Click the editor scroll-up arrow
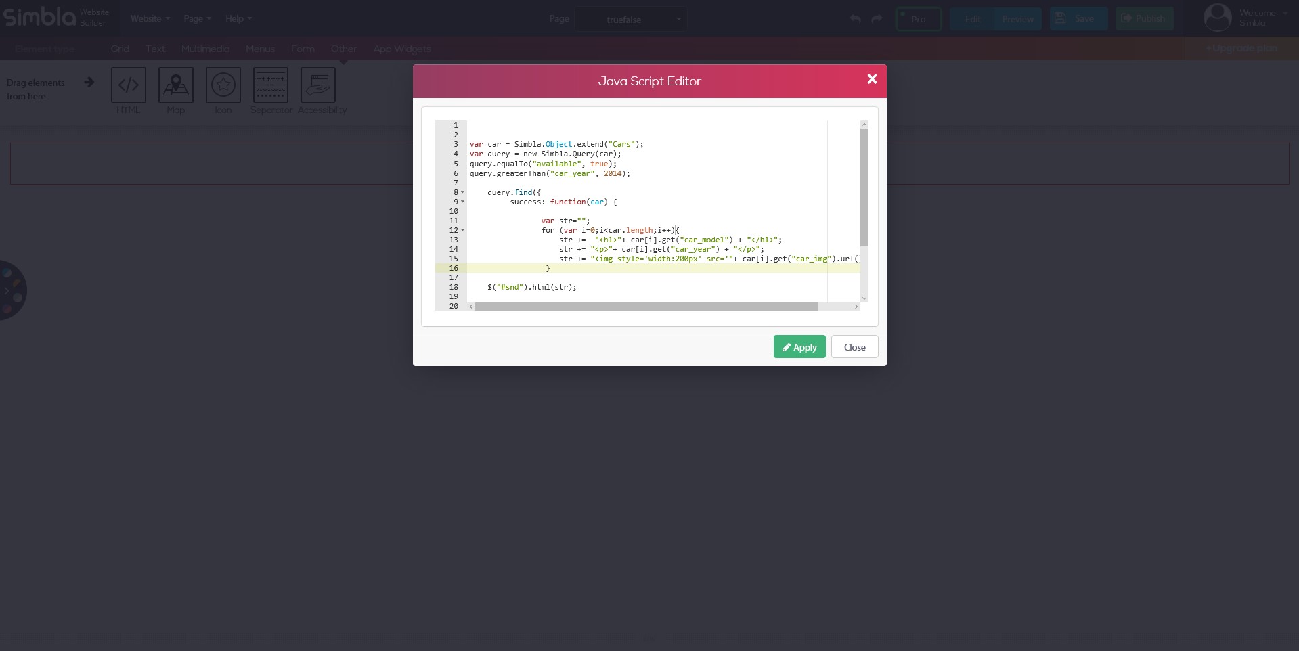Image resolution: width=1299 pixels, height=651 pixels. [864, 125]
